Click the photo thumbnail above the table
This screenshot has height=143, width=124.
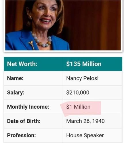pyautogui.click(x=63, y=25)
